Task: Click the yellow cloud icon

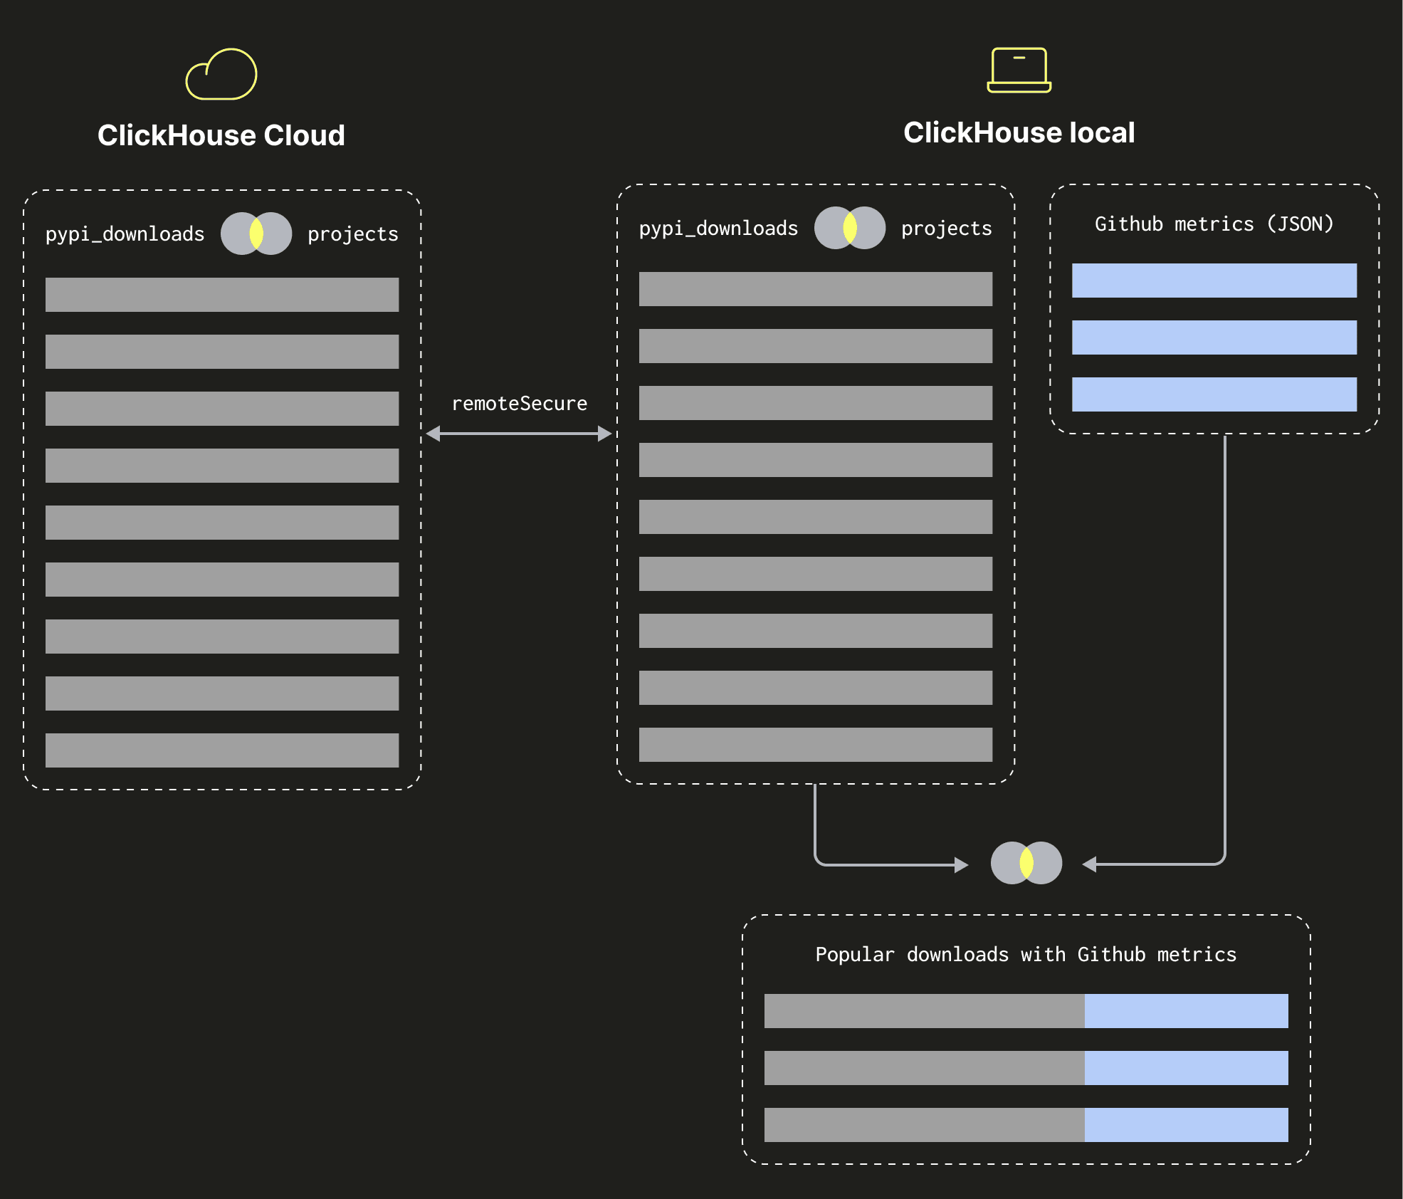Action: 221,75
